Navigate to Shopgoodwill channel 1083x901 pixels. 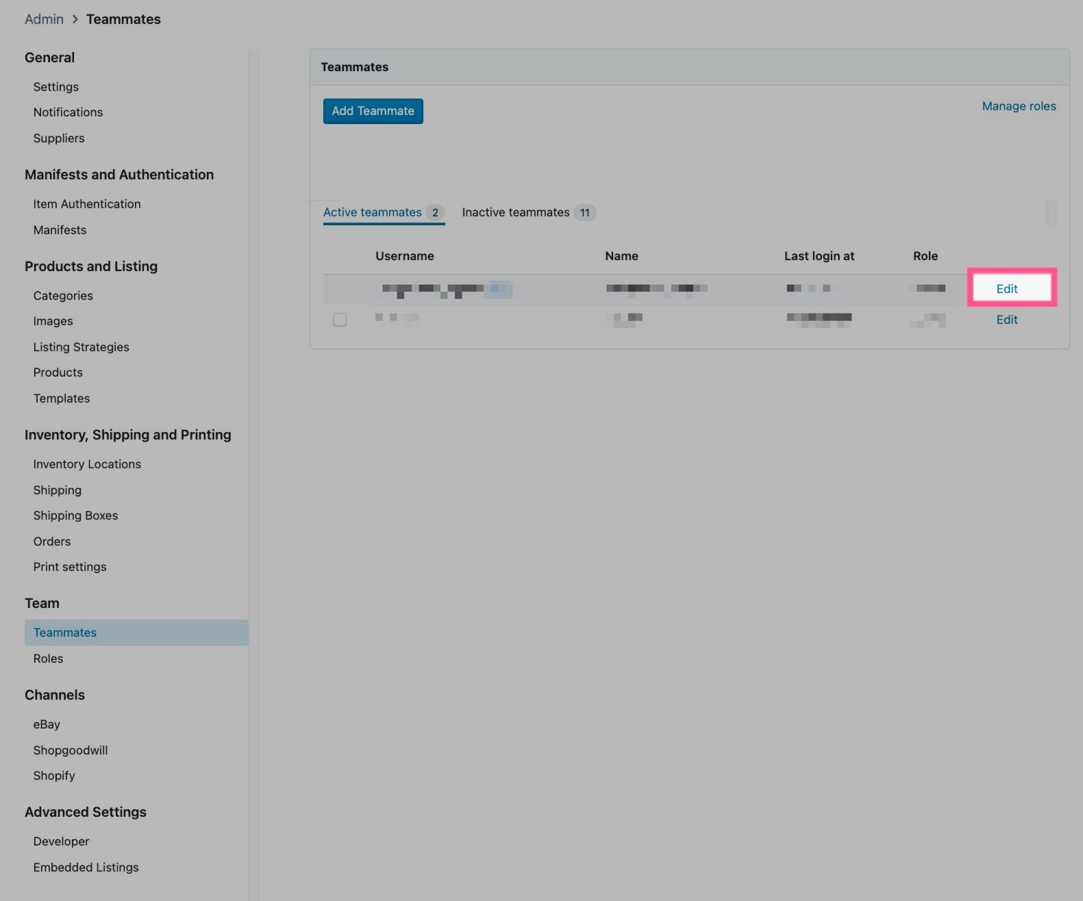pyautogui.click(x=71, y=750)
